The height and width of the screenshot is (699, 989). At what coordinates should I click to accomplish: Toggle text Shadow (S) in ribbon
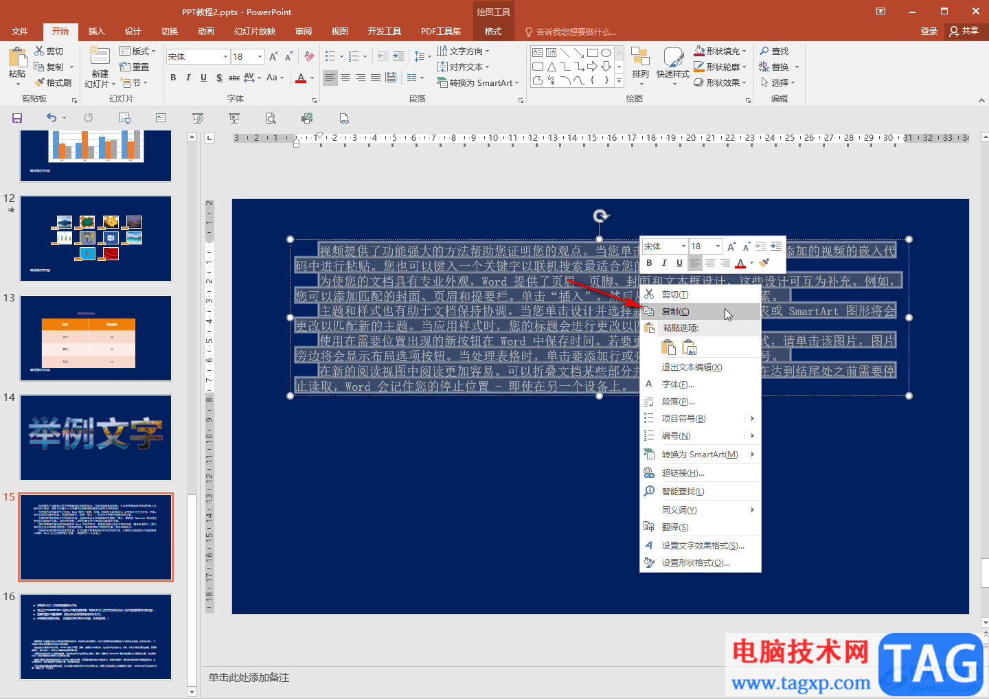coord(219,78)
